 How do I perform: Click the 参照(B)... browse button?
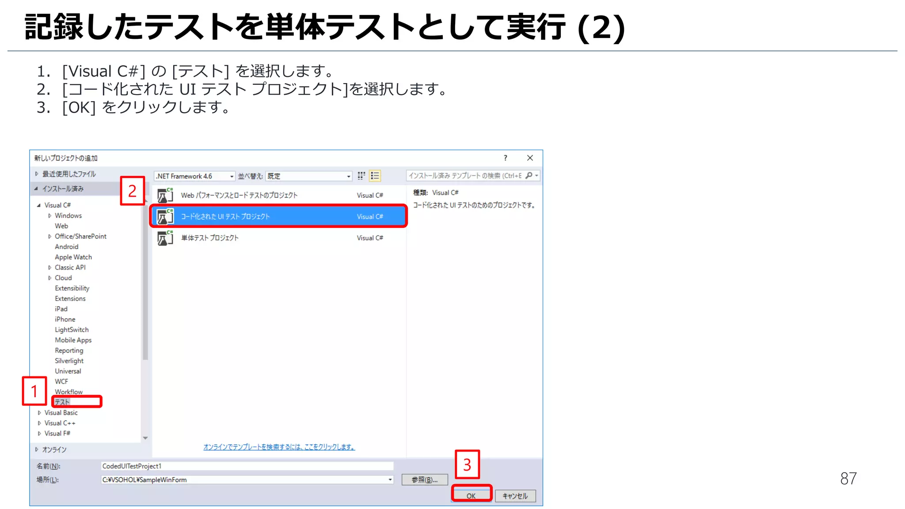coord(425,480)
